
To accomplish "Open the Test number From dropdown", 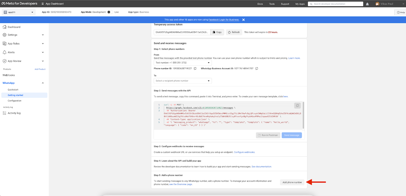I will click(x=183, y=63).
